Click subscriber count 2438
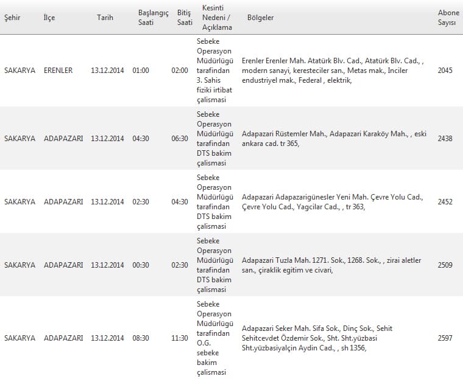The image size is (463, 379). coord(445,139)
